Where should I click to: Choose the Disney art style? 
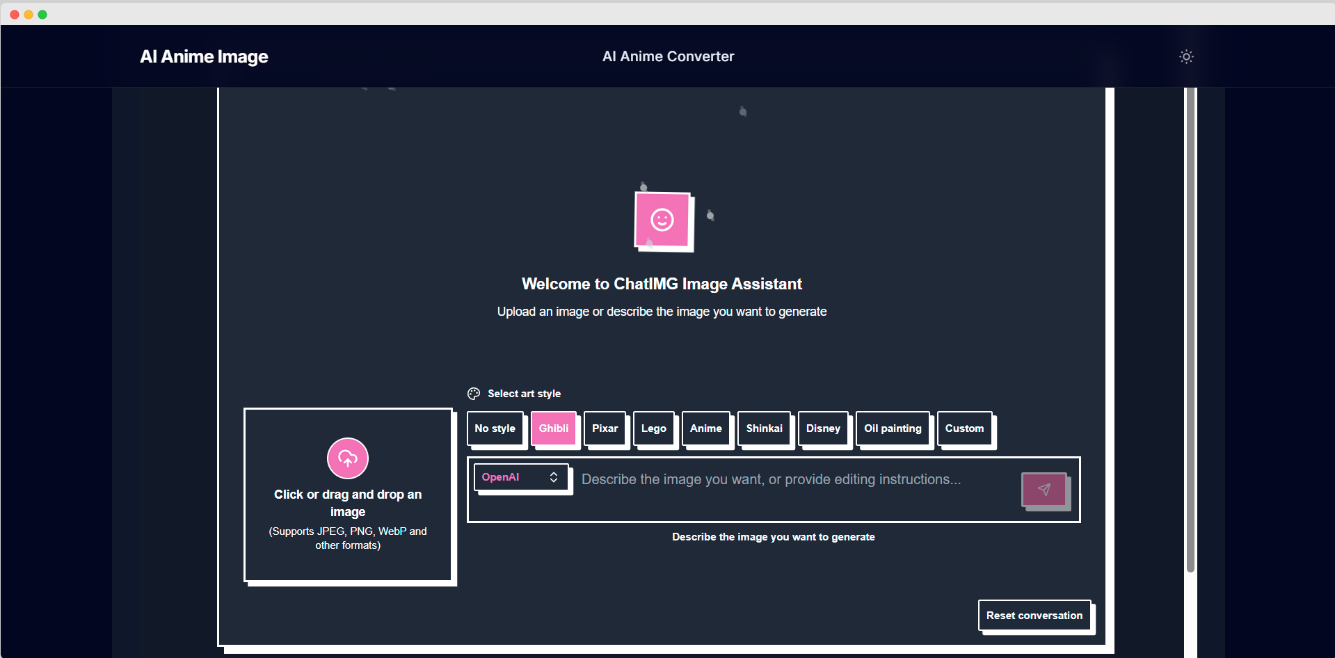click(823, 428)
